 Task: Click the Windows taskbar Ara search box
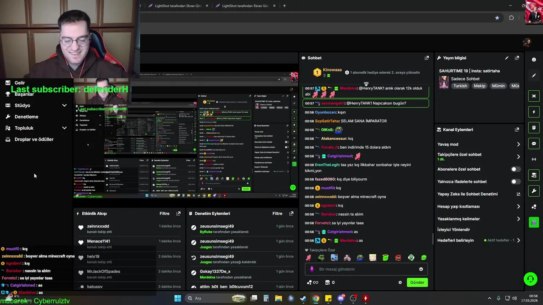coord(216,298)
